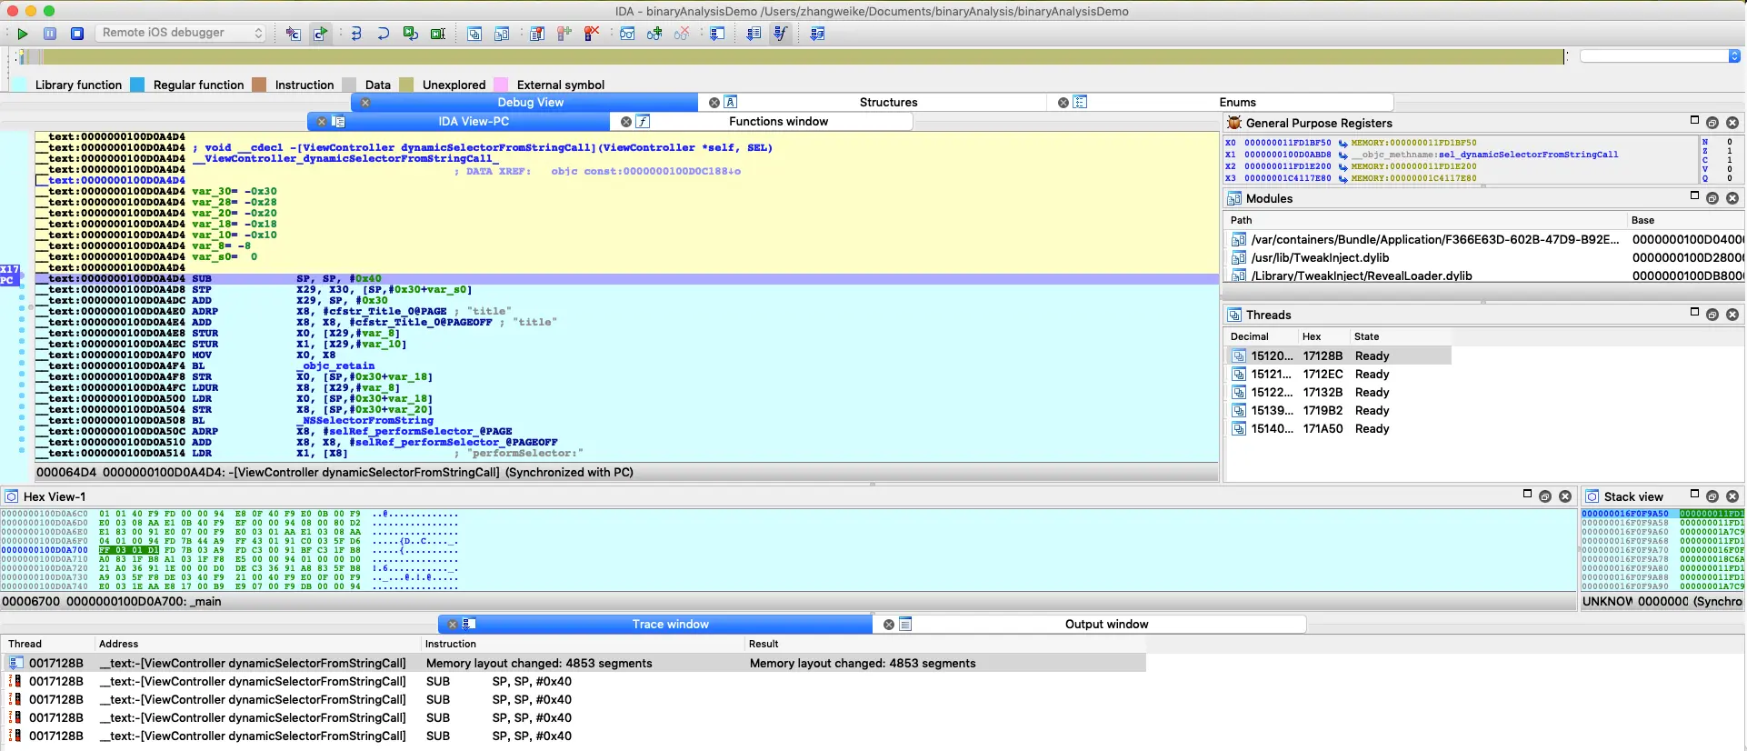The height and width of the screenshot is (751, 1747).
Task: Click the trace options icon at toolbar end
Action: 817,34
